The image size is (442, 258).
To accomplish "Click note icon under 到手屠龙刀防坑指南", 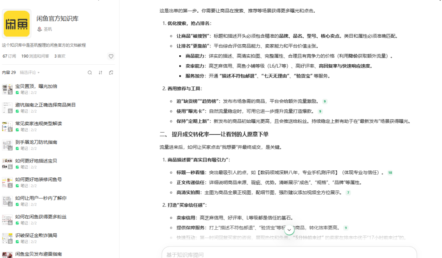I will (x=18, y=149).
